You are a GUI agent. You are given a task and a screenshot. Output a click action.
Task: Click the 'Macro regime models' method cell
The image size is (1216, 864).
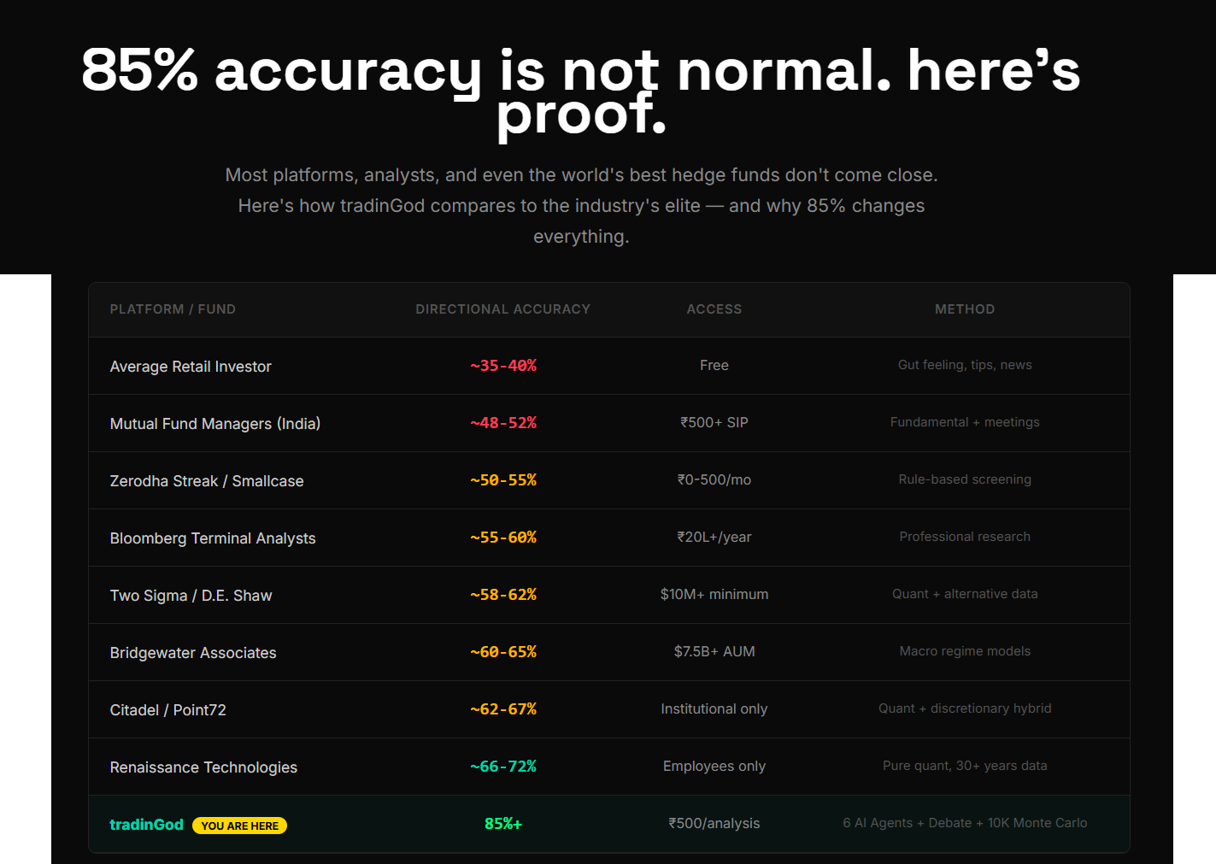965,651
